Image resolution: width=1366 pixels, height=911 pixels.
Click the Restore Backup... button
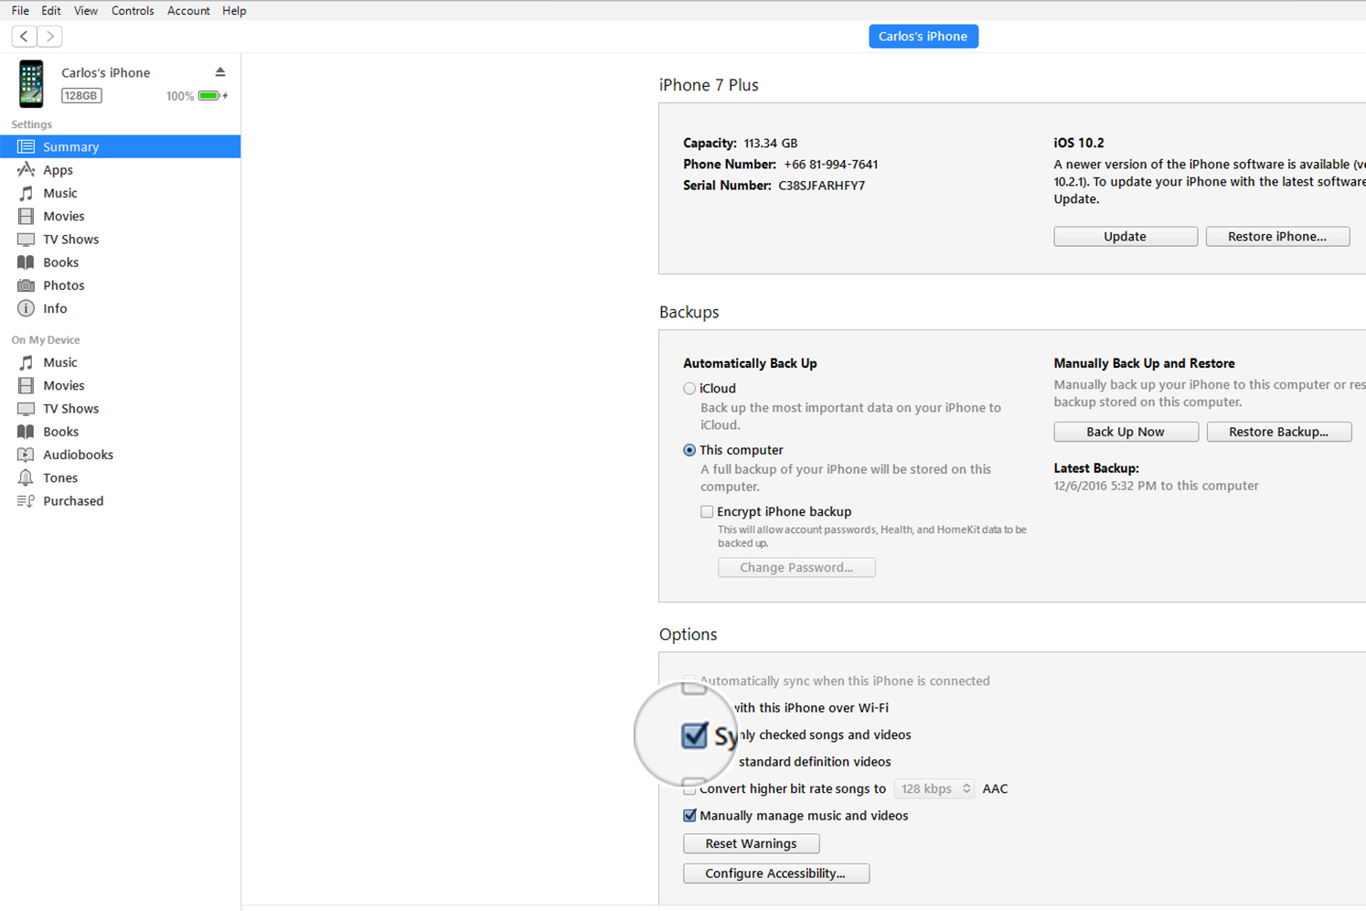click(x=1278, y=432)
